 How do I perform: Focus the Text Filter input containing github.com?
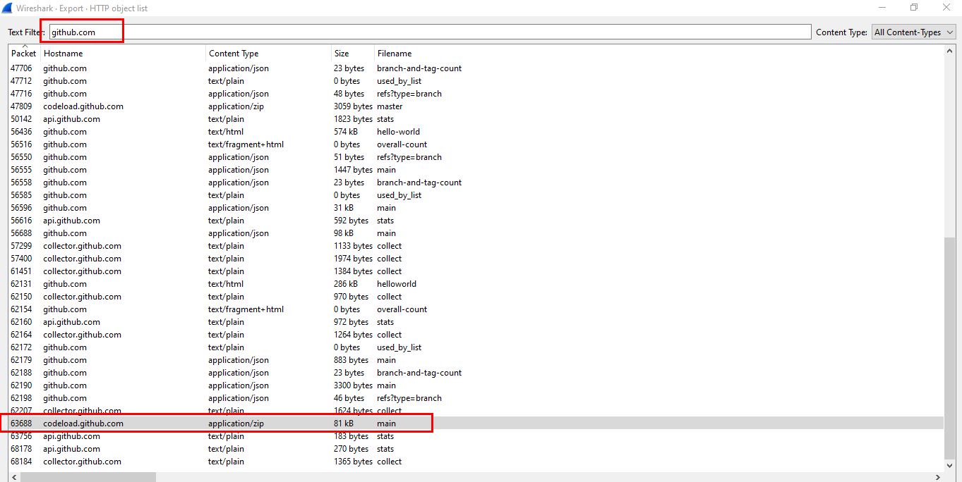tap(430, 32)
